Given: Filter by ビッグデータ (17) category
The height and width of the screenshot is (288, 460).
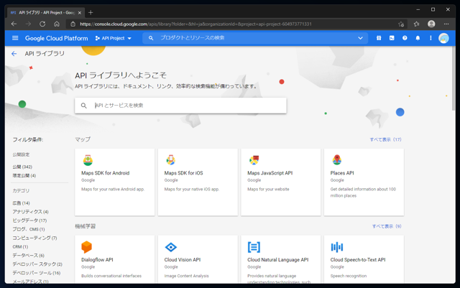Looking at the screenshot, I should [29, 220].
